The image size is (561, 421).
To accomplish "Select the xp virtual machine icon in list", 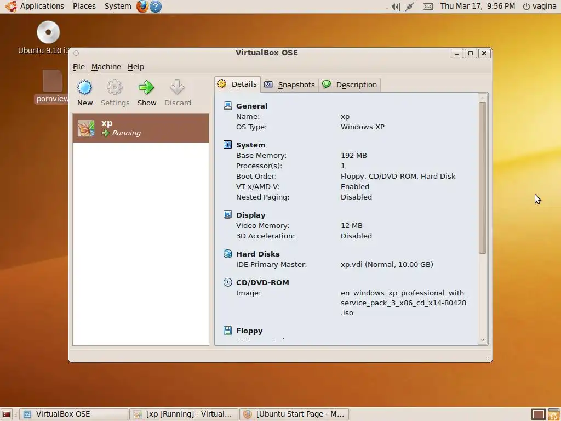I will 86,128.
